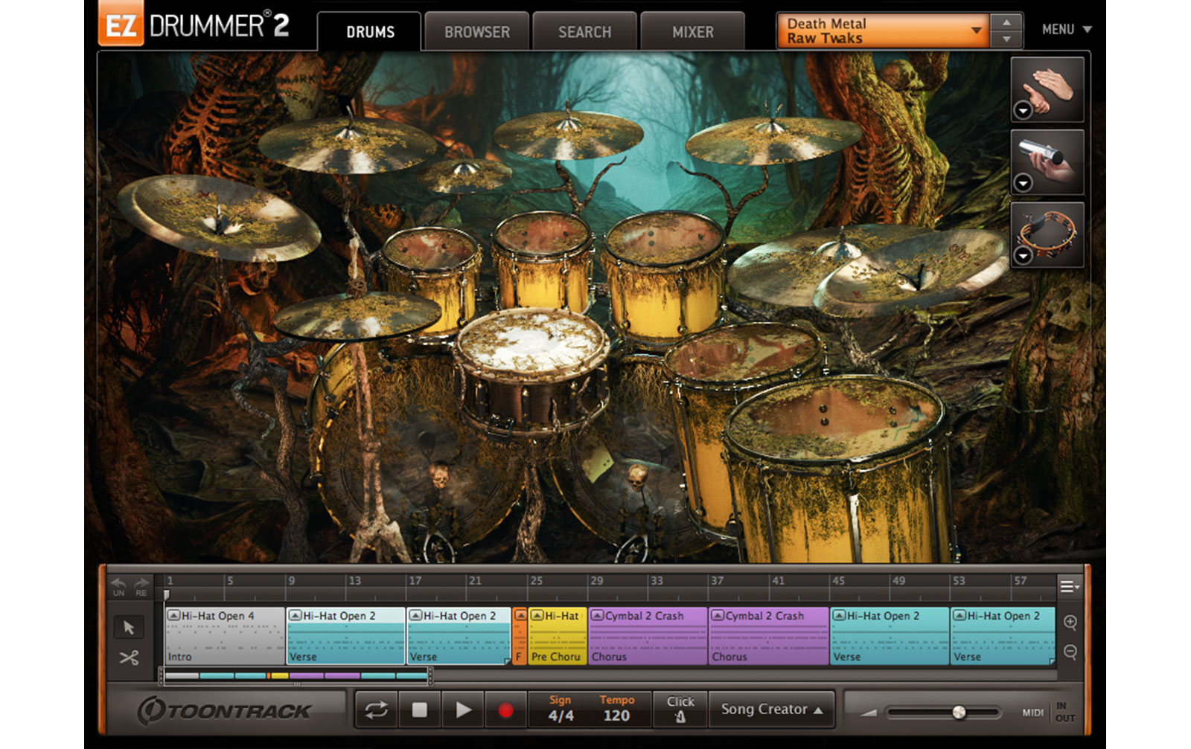Click bar 29 on the timeline ruler
The image size is (1191, 749).
[597, 581]
